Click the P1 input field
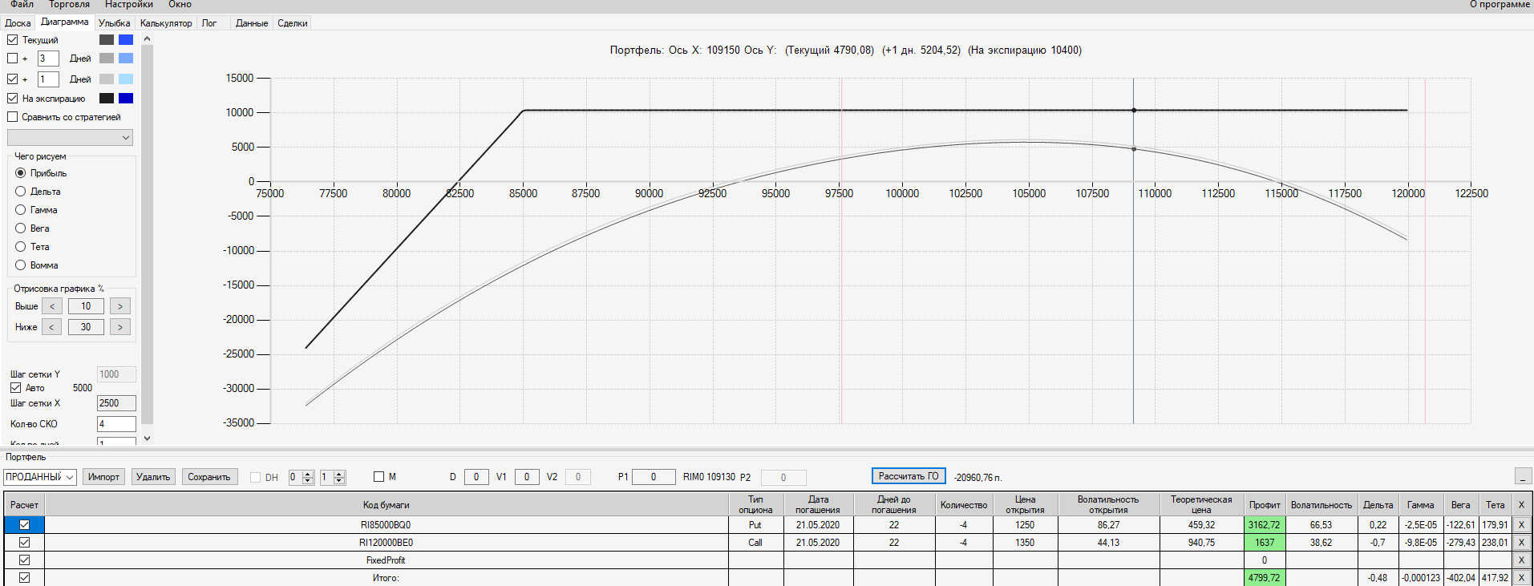Image resolution: width=1534 pixels, height=586 pixels. pyautogui.click(x=654, y=477)
